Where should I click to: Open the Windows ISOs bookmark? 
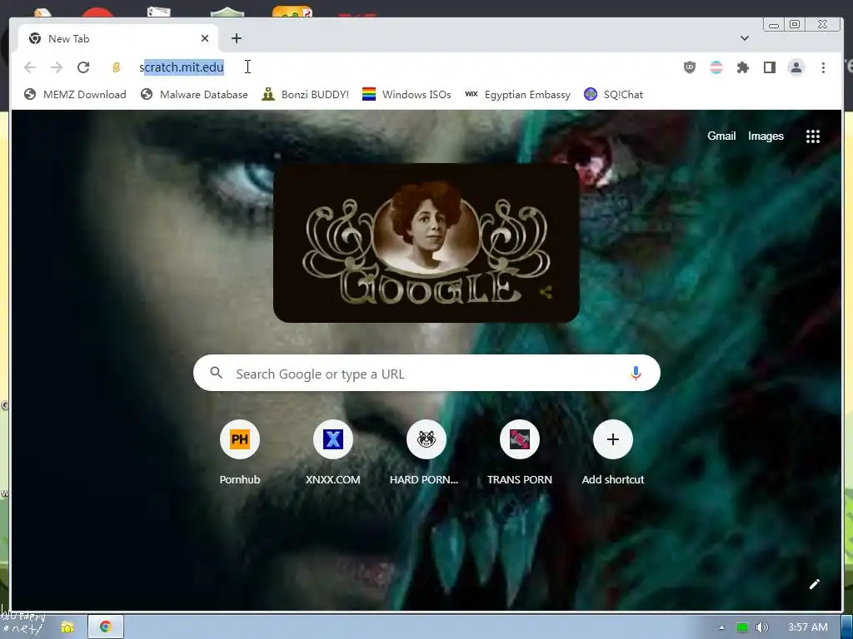click(x=407, y=95)
